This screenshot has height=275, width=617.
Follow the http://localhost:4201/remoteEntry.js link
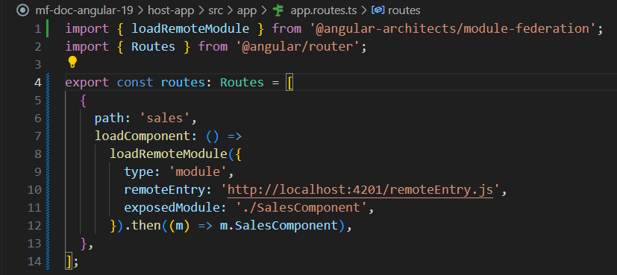pyautogui.click(x=360, y=190)
